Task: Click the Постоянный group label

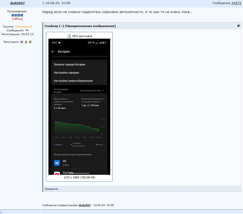Action: pos(24,26)
